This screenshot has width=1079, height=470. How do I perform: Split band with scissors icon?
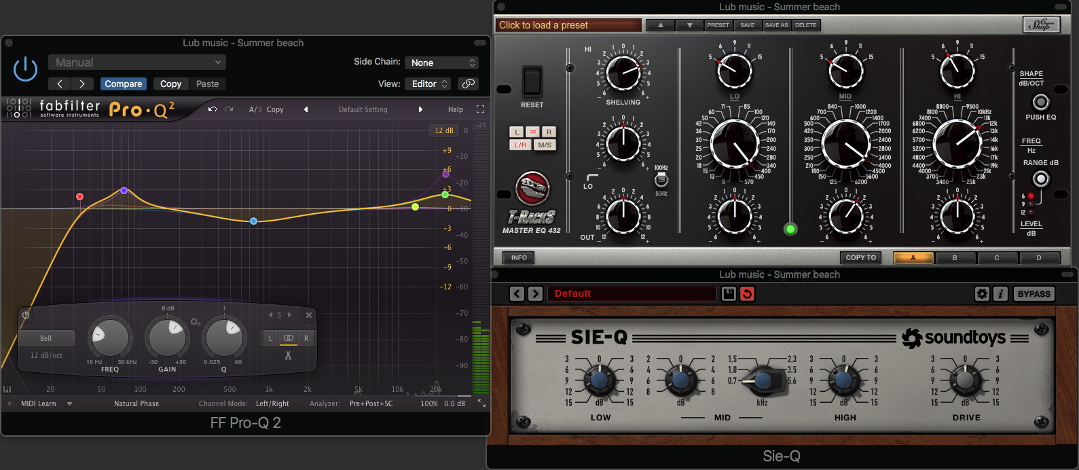click(x=288, y=355)
